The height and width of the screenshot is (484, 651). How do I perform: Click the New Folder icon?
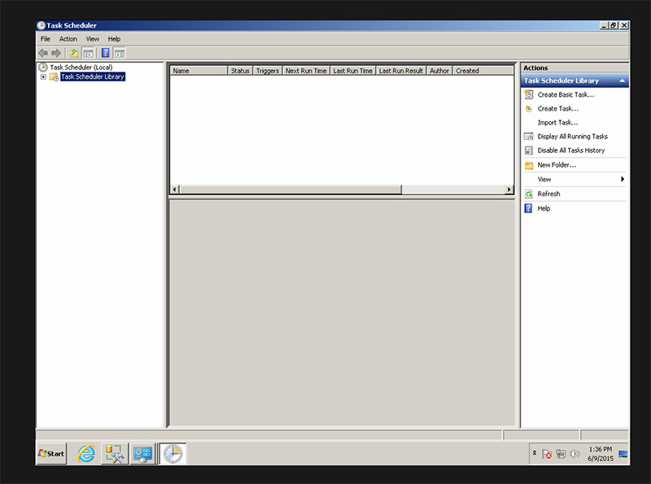pos(528,165)
